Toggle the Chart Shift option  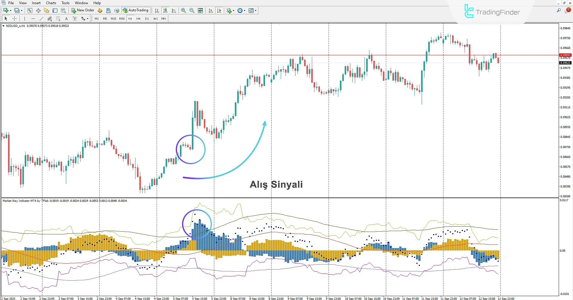pyautogui.click(x=219, y=10)
